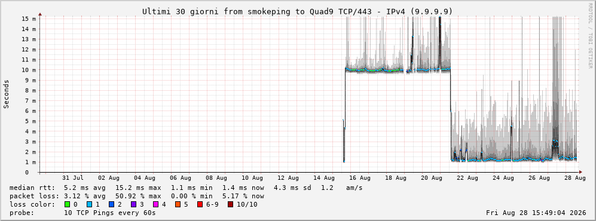Click the timestamp Fri Aug 28 15:49:04 2026
596x221 pixels.
tap(536, 213)
